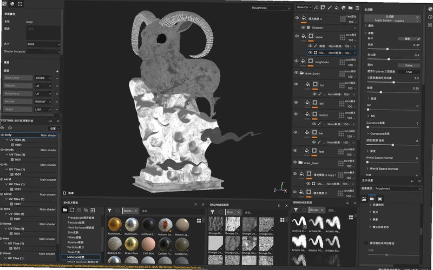Click the add effect wand icon in layers toolbar
The image size is (433, 270).
click(316, 8)
